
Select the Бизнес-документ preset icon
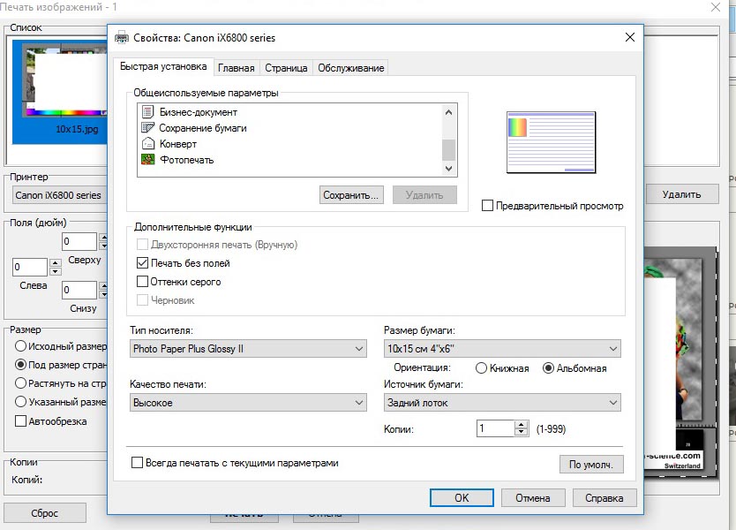148,112
